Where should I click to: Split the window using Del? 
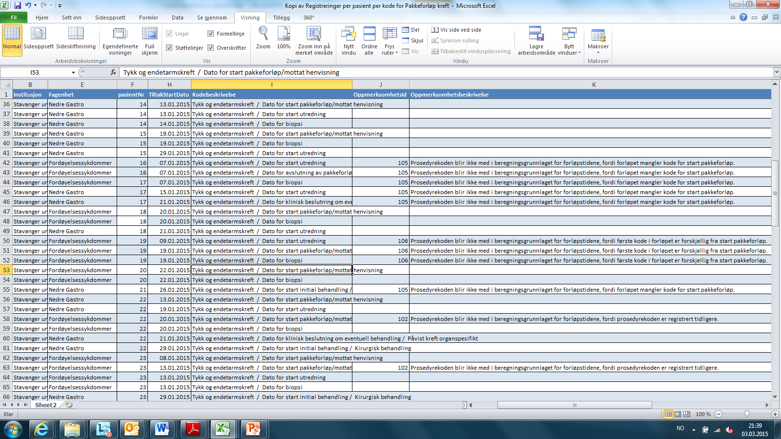(411, 30)
